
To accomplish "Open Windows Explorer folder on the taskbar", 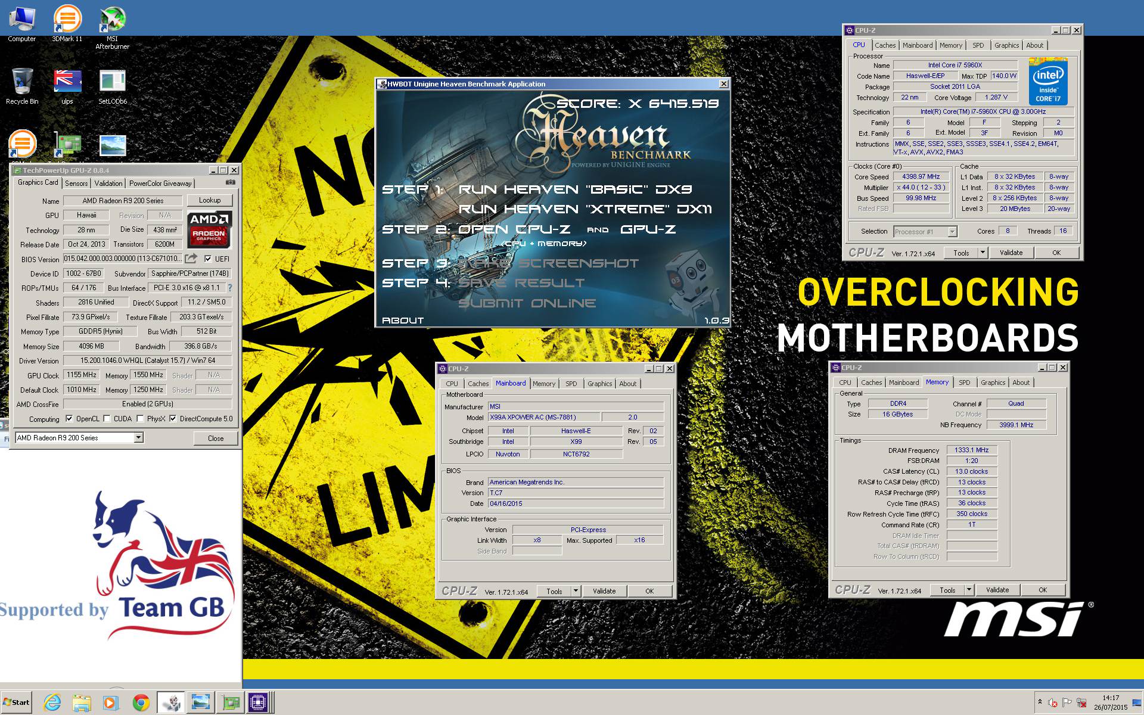I will (x=82, y=703).
